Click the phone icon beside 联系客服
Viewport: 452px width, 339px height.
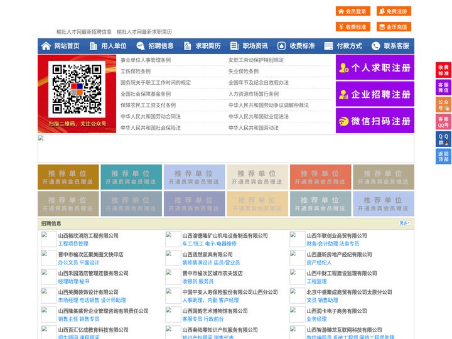(x=375, y=46)
